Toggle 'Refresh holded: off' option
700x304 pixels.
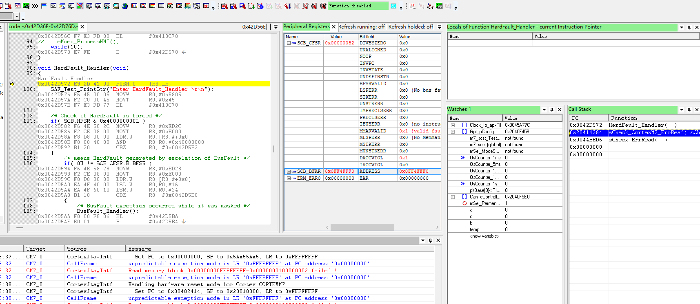pyautogui.click(x=411, y=27)
